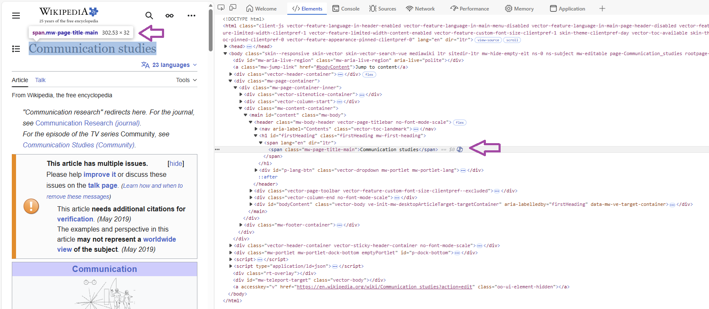This screenshot has height=309, width=709.
Task: Click the Communication infobox image thumbnail
Action: click(x=105, y=293)
